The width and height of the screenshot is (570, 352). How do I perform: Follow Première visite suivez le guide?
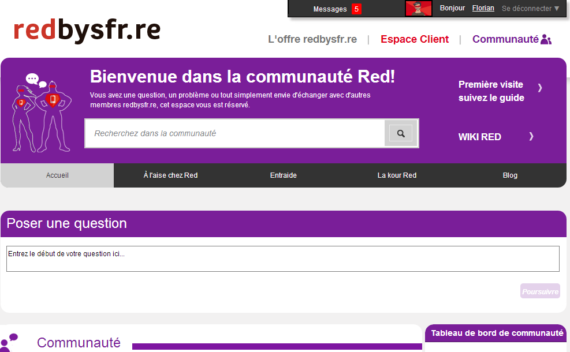point(491,91)
